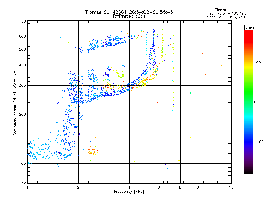
Task: Click the y-axis tick label '500'
Action: [x=22, y=49]
